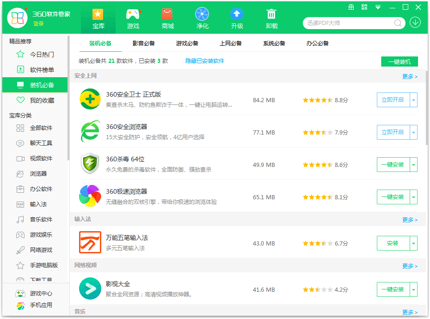The image size is (430, 319).
Task: Click the sidebar vertical scrollbar
Action: click(x=68, y=99)
